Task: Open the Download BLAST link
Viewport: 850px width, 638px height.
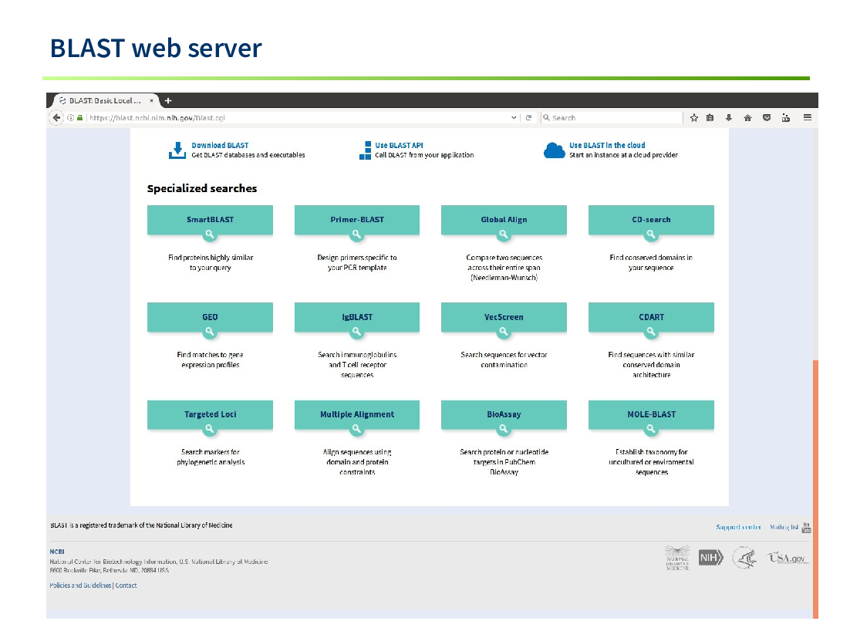Action: 220,145
